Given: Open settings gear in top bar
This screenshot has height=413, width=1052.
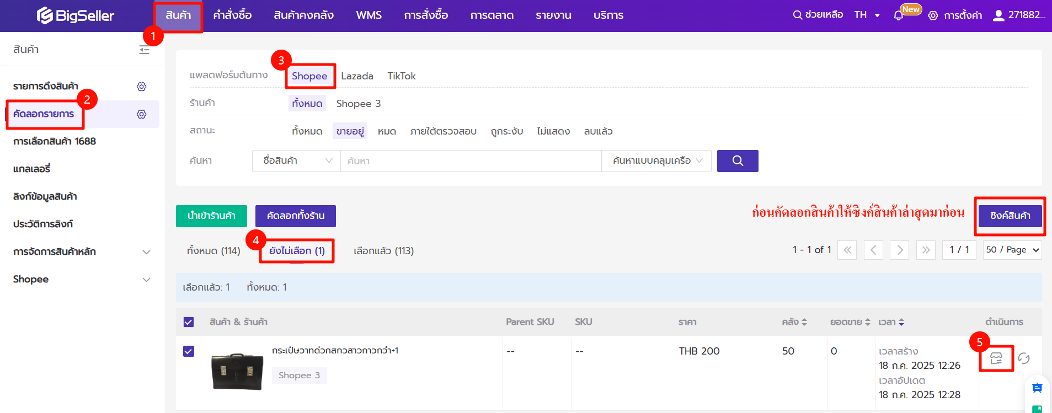Looking at the screenshot, I should click(933, 15).
